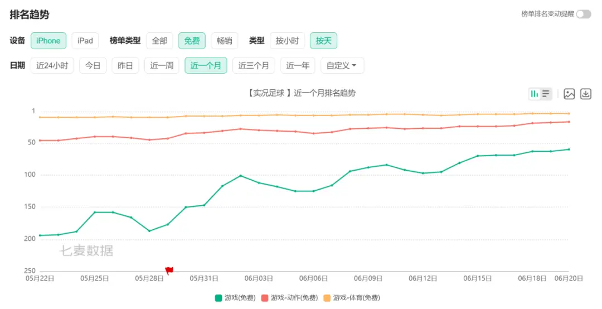Click 排名趋势 heading
Screen dimensions: 602x309
(30, 15)
